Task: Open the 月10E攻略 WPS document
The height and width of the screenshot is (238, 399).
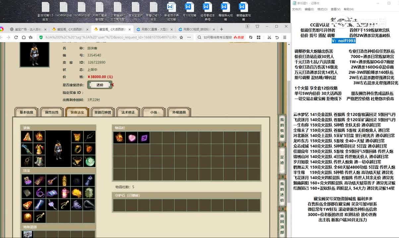Action: (190, 10)
